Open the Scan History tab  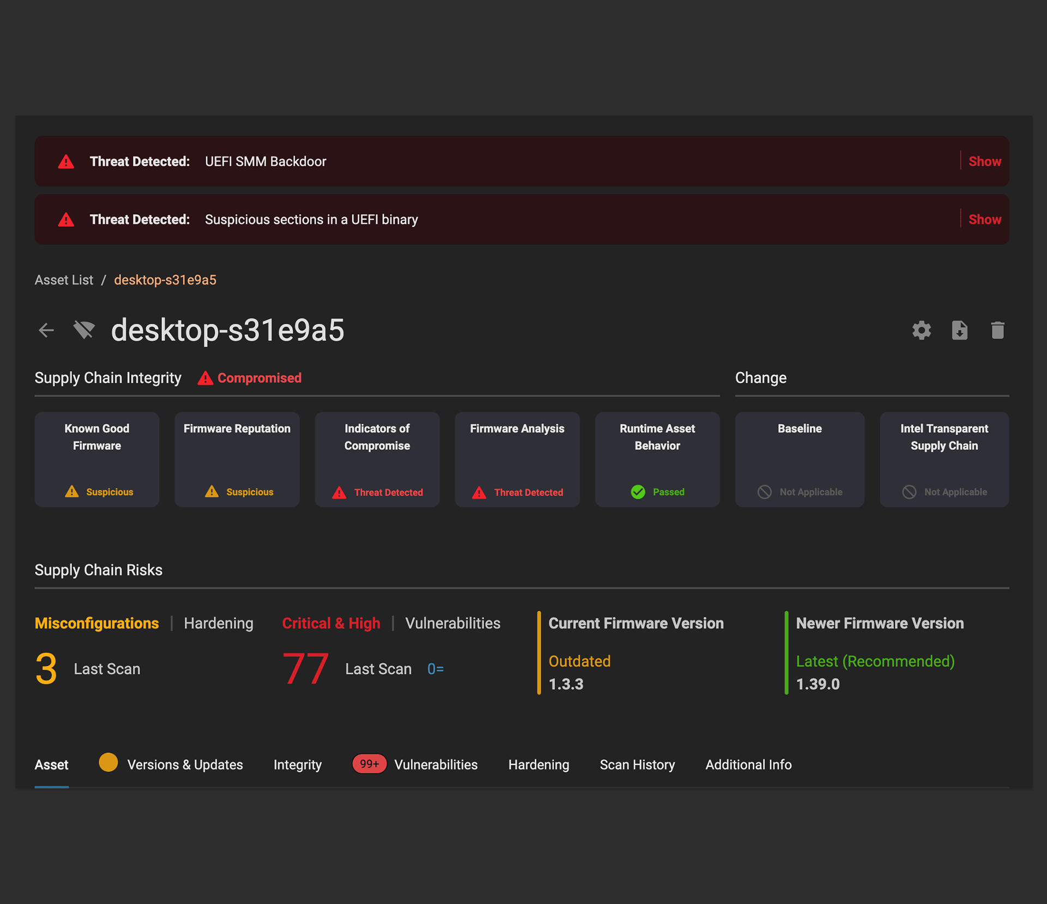point(637,764)
